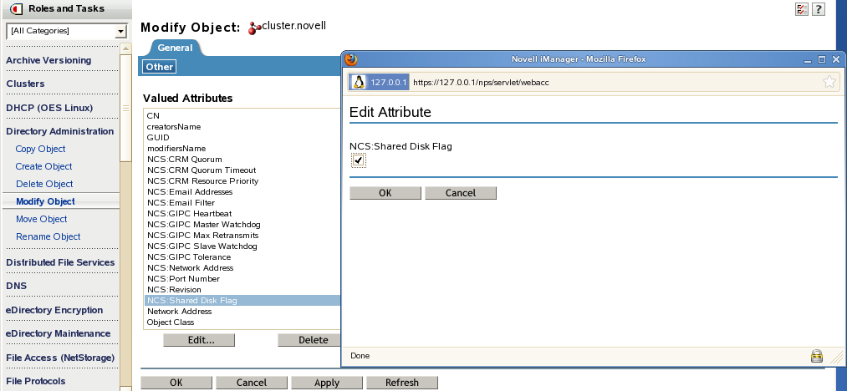Image resolution: width=847 pixels, height=391 pixels.
Task: Click the penguin site identity icon
Action: click(359, 82)
